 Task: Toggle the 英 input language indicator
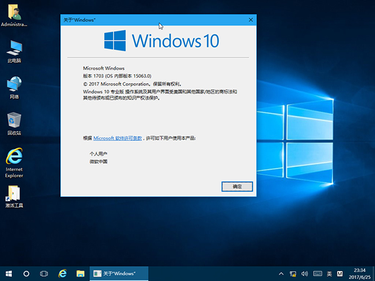tap(329, 274)
